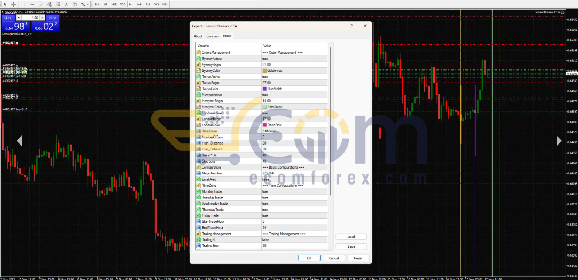Switch chart to MN timeframe

[x=165, y=4]
